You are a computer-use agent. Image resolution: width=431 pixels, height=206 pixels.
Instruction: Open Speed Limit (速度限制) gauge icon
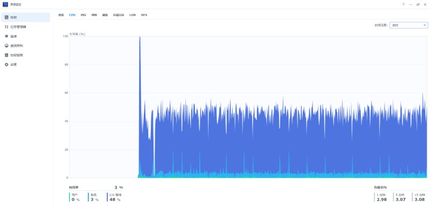[x=6, y=46]
